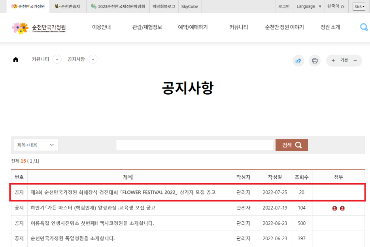Image resolution: width=370 pixels, height=247 pixels.
Task: Increase font size with plus icon
Action: pos(333,61)
